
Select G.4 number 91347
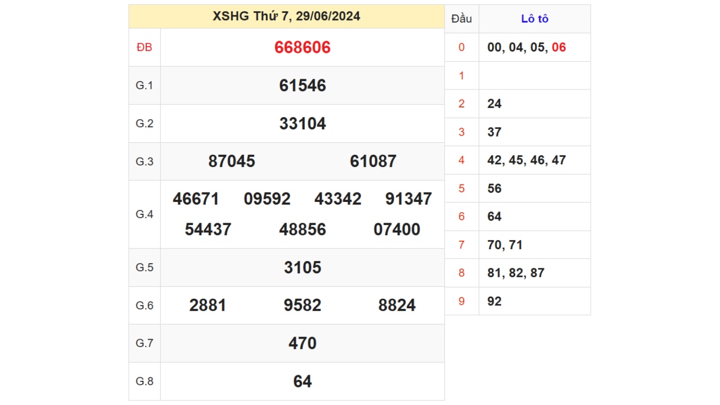pyautogui.click(x=409, y=199)
